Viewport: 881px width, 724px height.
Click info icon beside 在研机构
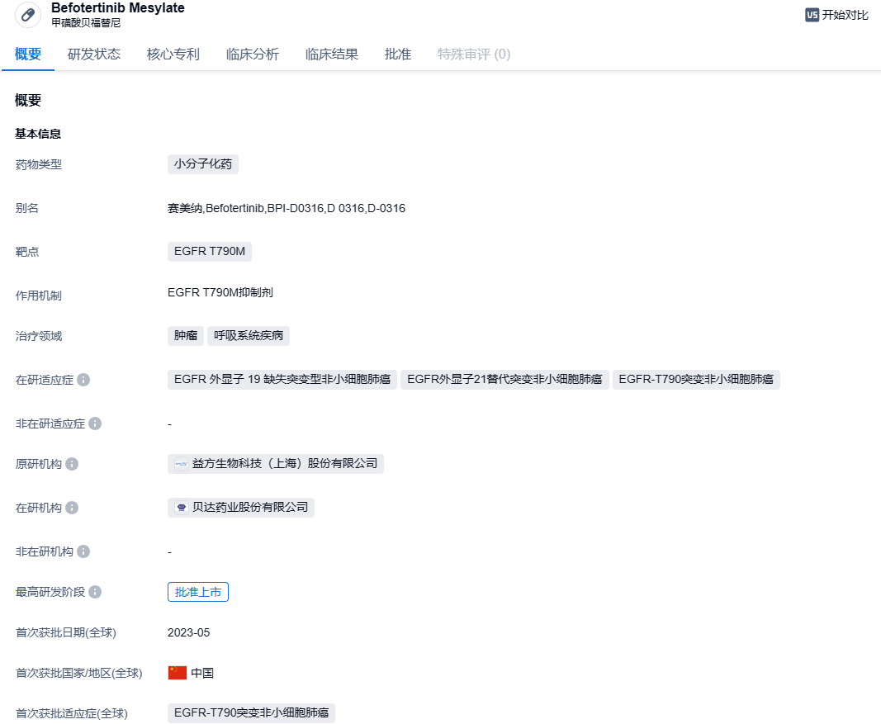tap(72, 508)
